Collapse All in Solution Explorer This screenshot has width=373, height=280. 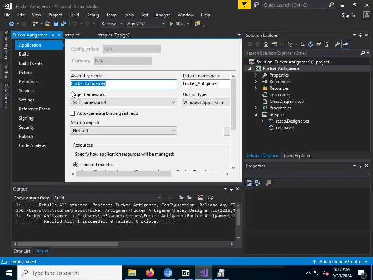[x=318, y=44]
